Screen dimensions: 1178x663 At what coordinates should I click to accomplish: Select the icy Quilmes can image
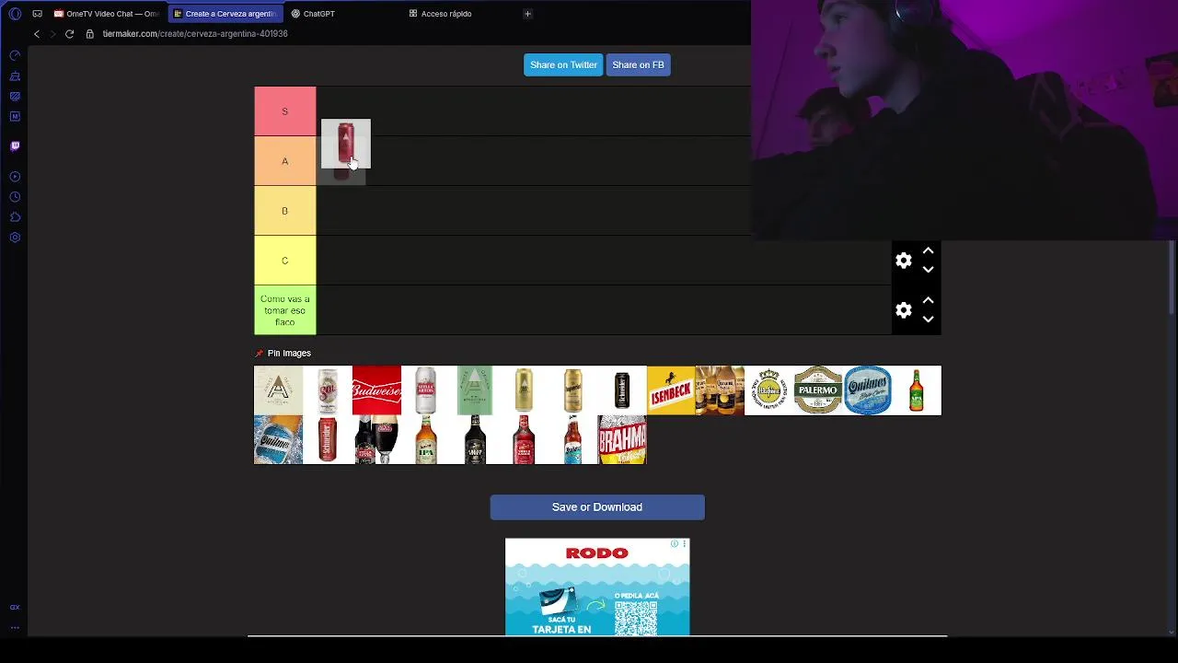click(278, 440)
